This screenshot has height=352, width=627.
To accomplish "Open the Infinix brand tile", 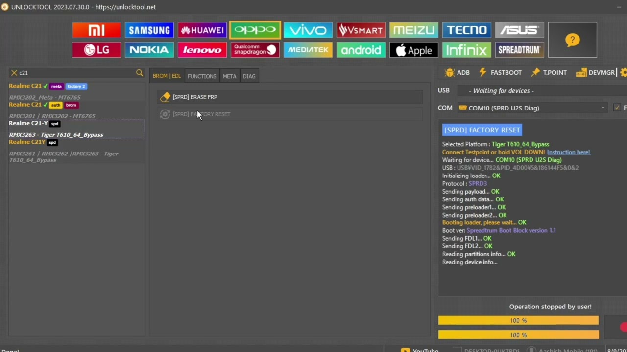I will (467, 50).
